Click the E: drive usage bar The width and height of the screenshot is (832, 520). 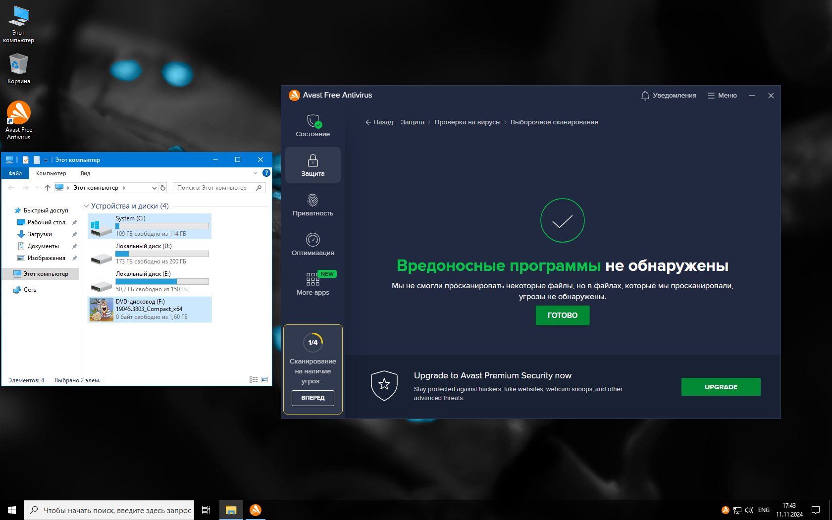pyautogui.click(x=162, y=282)
